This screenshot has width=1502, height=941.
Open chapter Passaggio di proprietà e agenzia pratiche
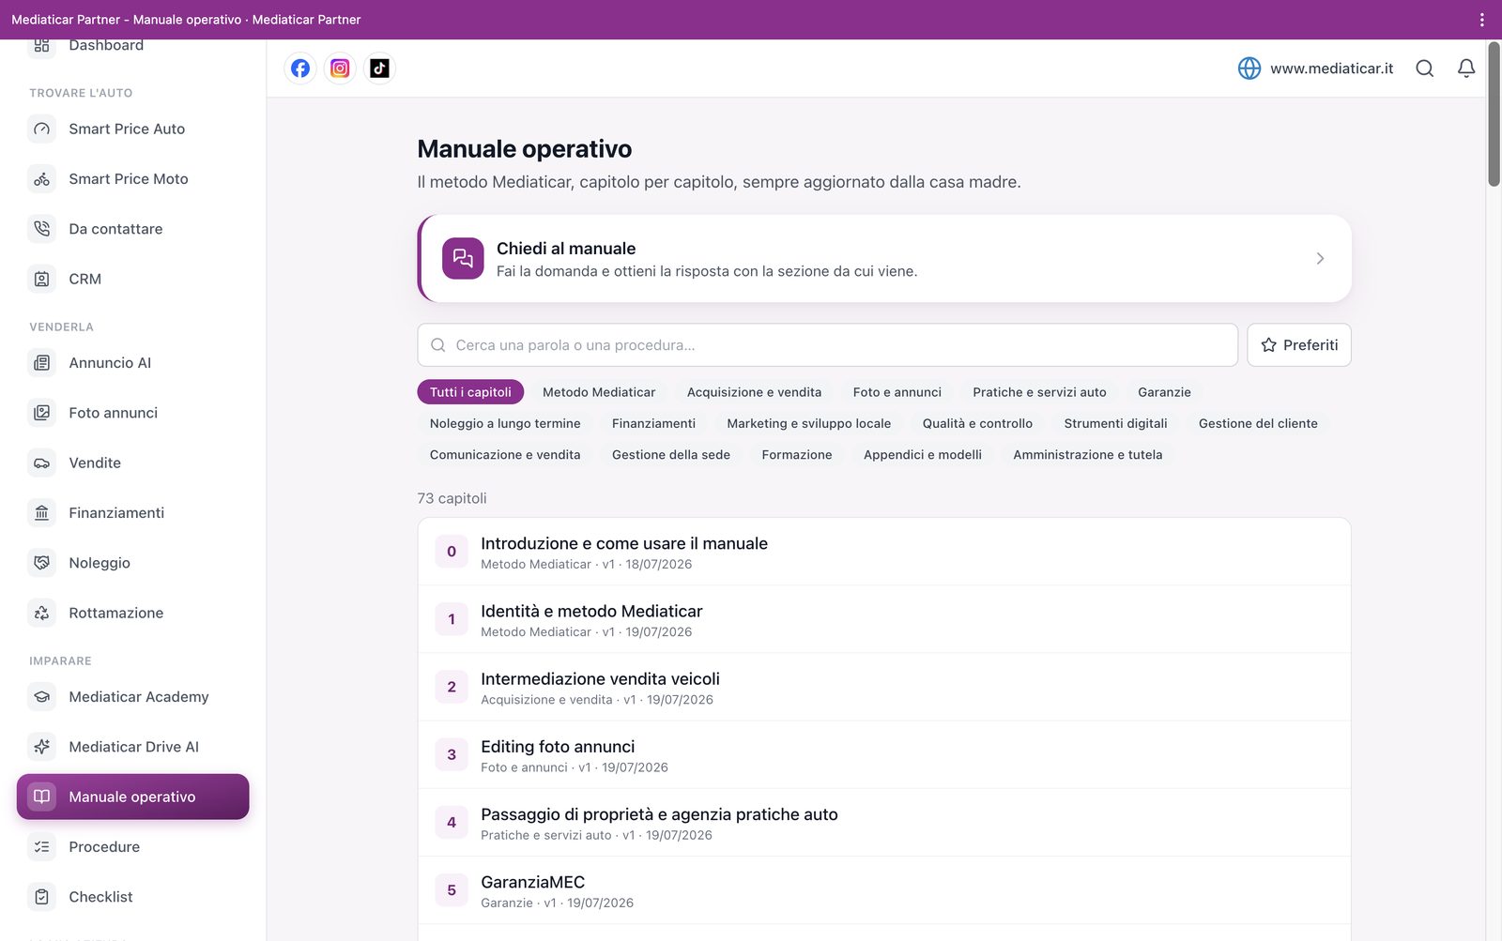coord(884,823)
